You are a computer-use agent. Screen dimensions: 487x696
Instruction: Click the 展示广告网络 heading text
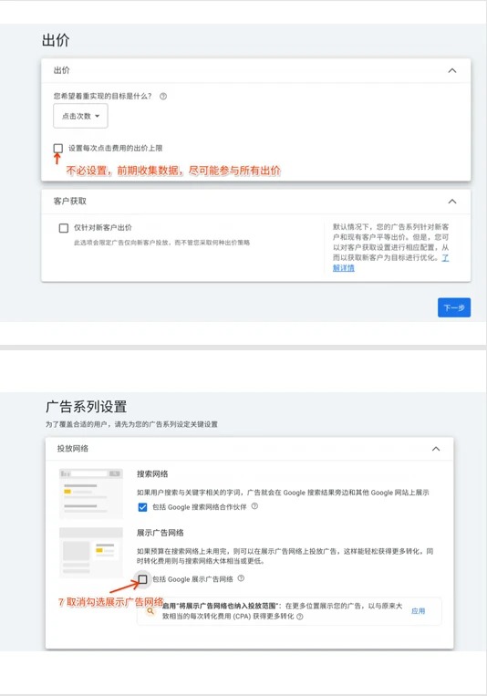(x=161, y=533)
